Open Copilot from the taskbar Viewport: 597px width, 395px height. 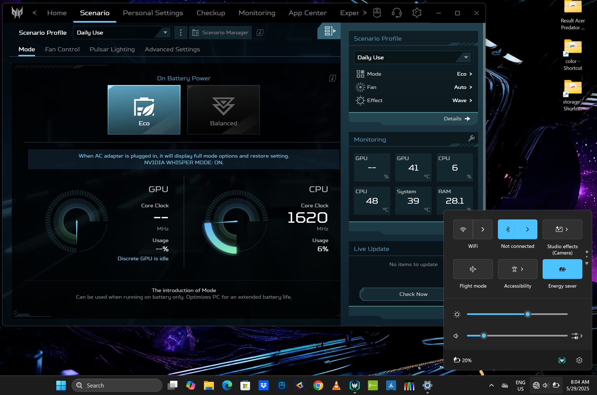pos(191,385)
